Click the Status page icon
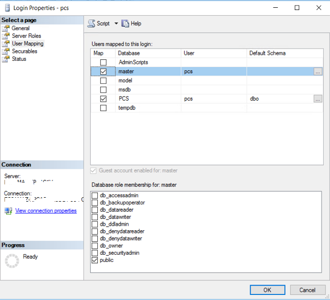This screenshot has height=300, width=330. click(6, 59)
